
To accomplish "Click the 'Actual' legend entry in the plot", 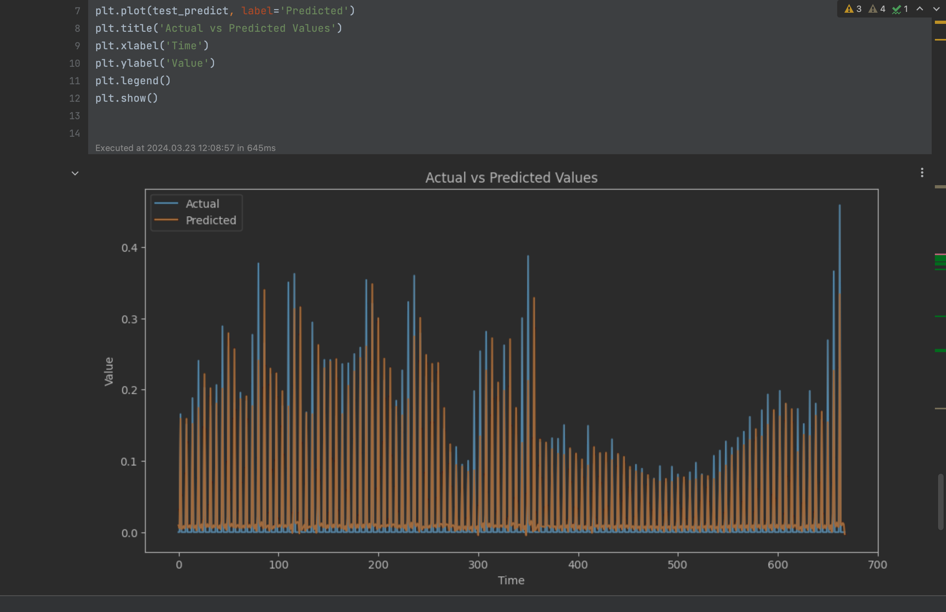I will (202, 204).
